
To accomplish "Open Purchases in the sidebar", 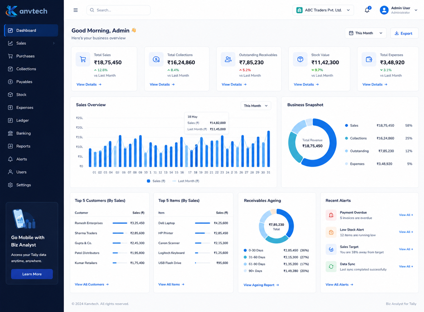I will pos(31,56).
